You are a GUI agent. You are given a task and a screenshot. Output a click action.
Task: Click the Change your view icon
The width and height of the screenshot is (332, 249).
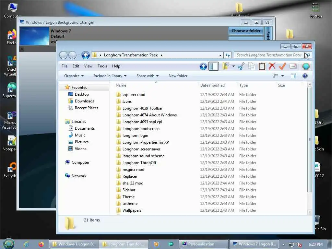click(x=276, y=76)
